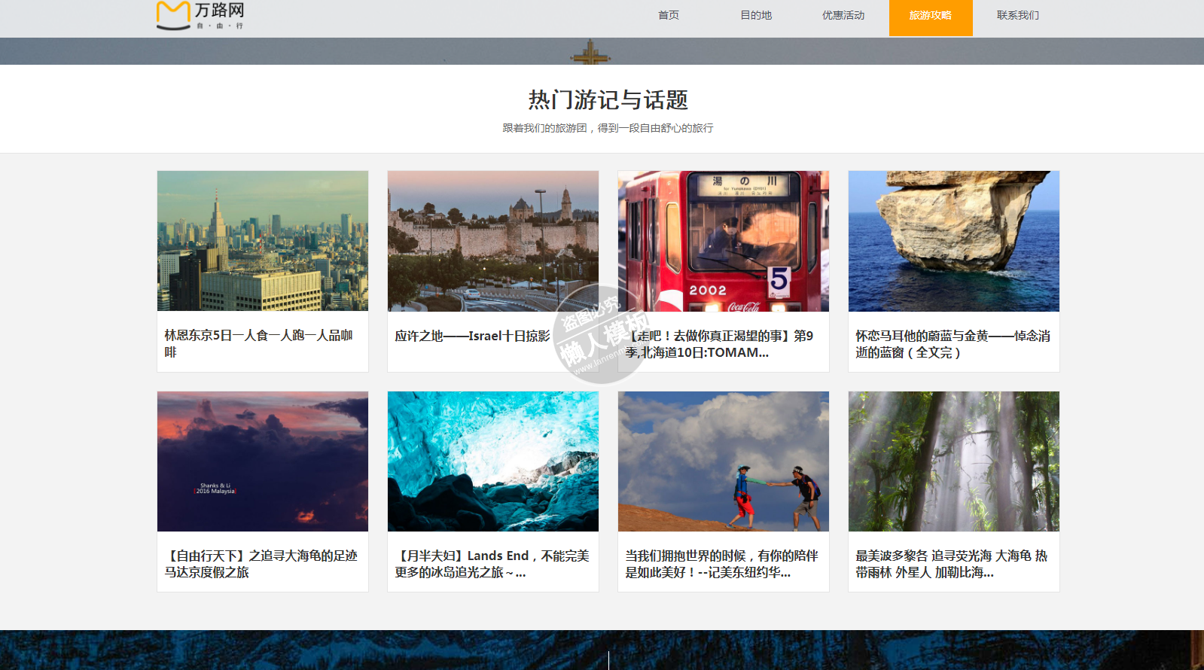Open the Malta rock arch photo
Image resolution: width=1204 pixels, height=670 pixels.
click(x=954, y=241)
